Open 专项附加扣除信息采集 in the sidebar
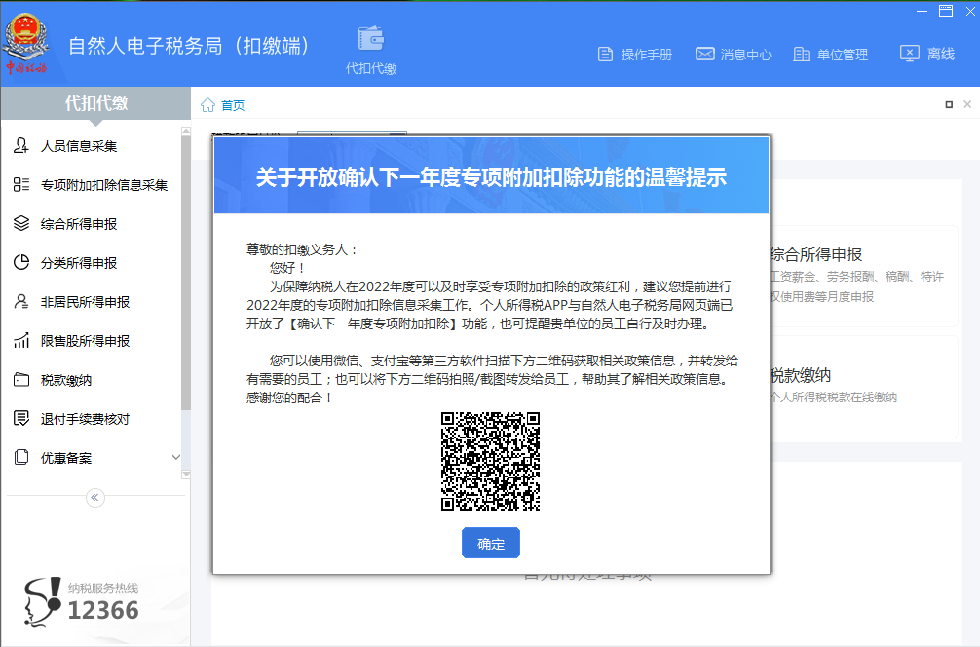The image size is (980, 647). (x=92, y=185)
